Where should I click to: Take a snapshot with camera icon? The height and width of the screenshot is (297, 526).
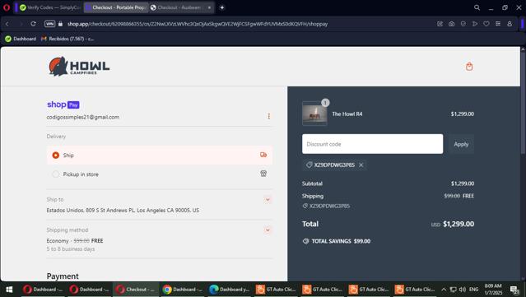pyautogui.click(x=452, y=24)
